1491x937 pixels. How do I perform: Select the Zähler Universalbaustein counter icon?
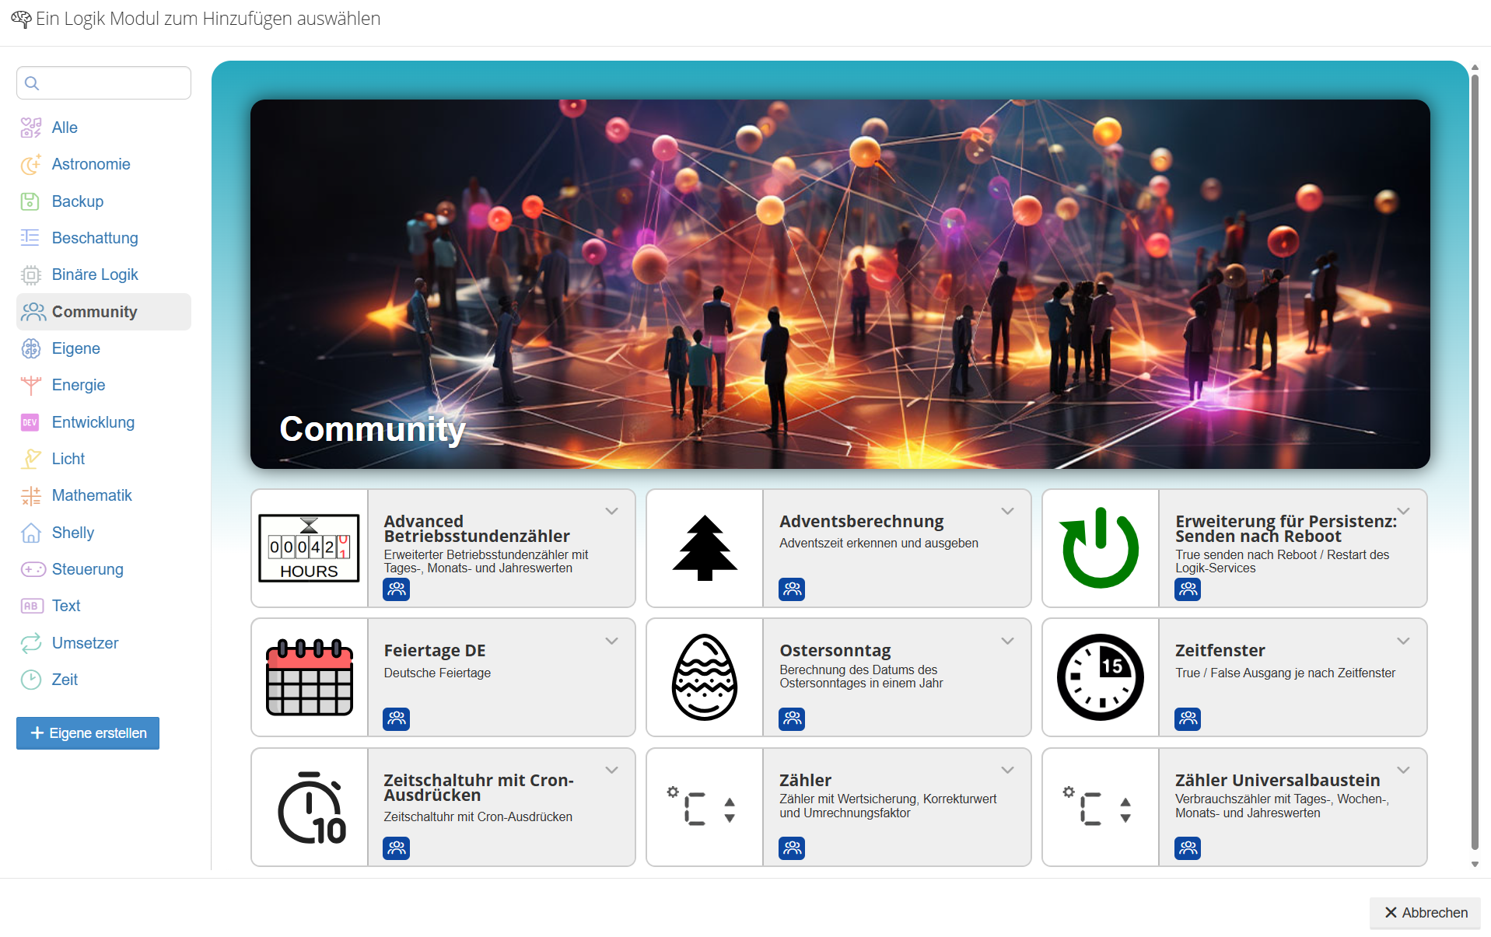click(1100, 807)
